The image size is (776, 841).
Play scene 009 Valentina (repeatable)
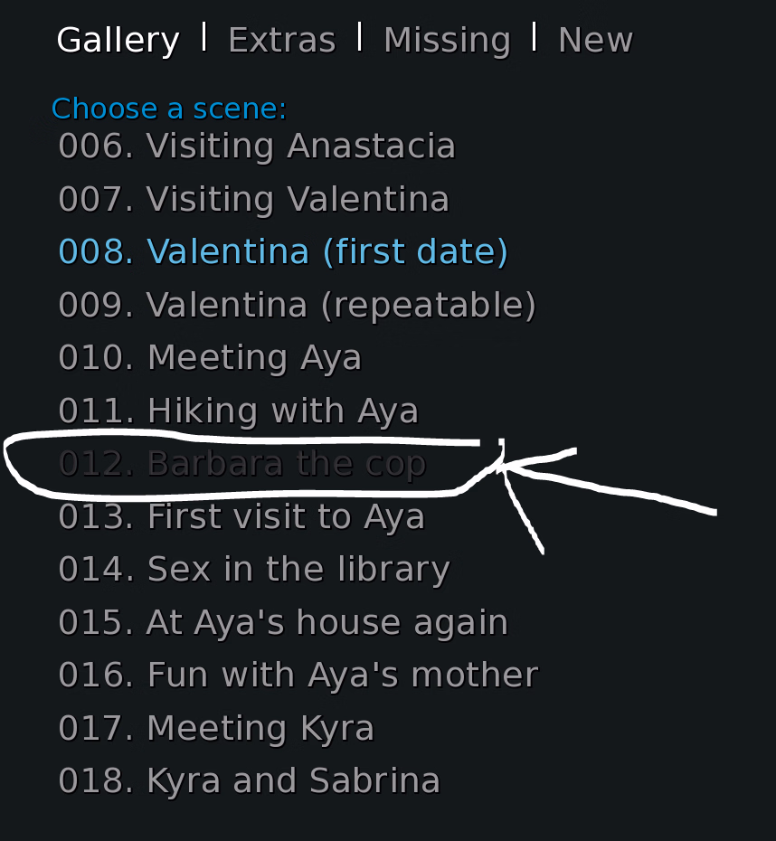[298, 306]
